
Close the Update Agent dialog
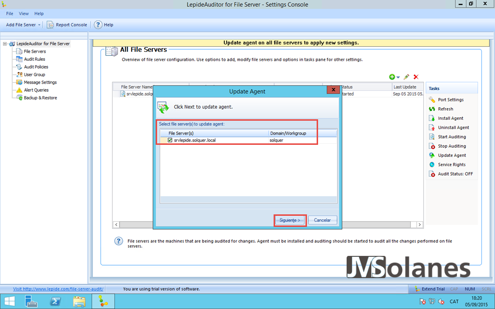tap(333, 90)
